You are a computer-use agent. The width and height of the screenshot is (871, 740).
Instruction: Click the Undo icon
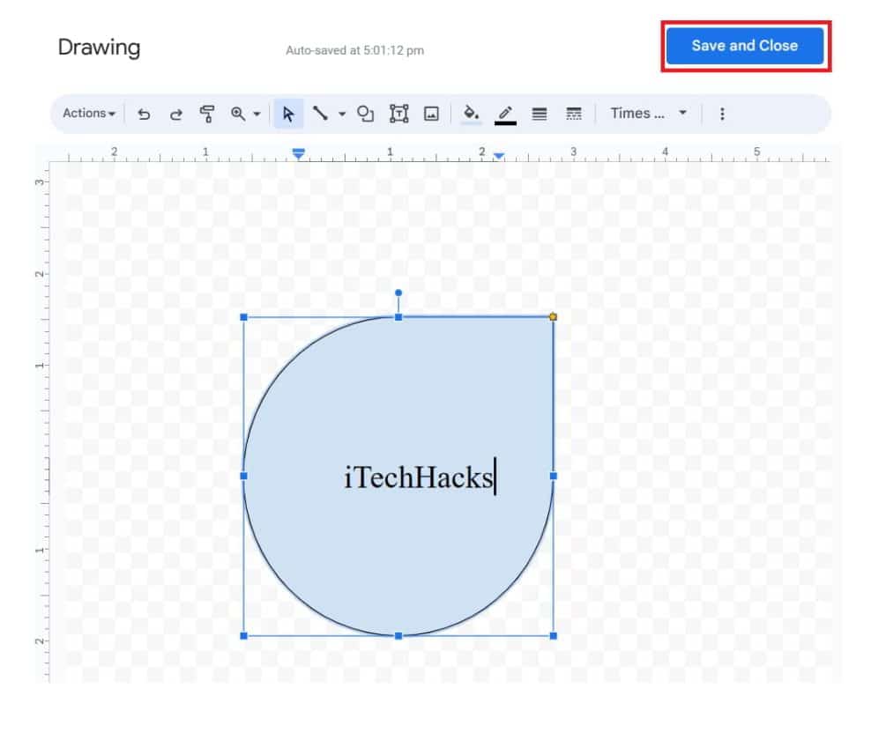[x=145, y=113]
